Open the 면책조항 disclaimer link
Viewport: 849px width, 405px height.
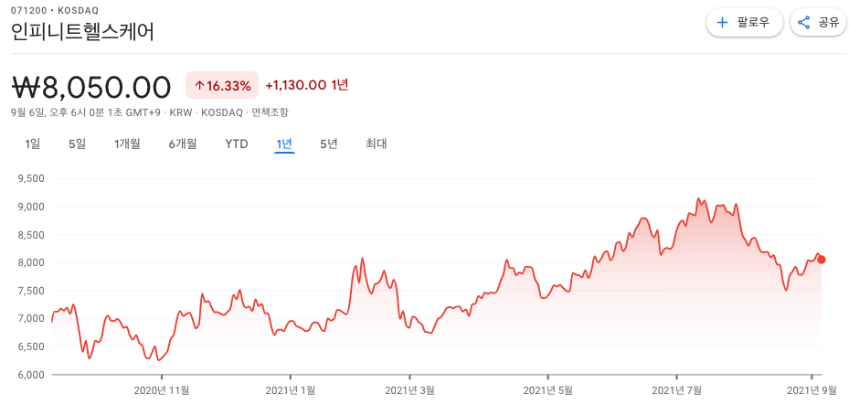271,112
